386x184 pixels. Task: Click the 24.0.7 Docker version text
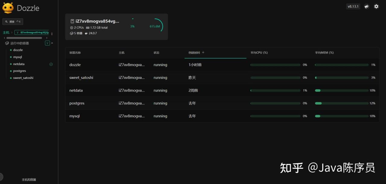point(93,33)
